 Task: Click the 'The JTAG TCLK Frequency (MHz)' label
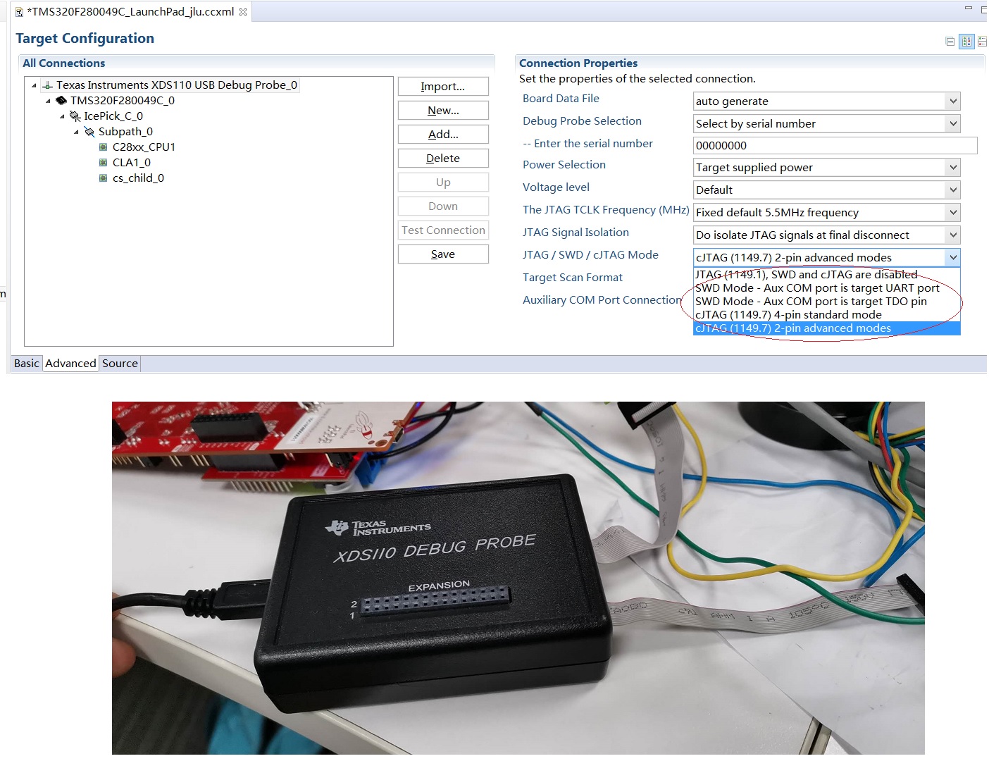click(606, 210)
